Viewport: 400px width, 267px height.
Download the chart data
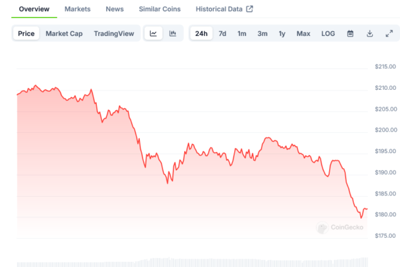click(369, 33)
